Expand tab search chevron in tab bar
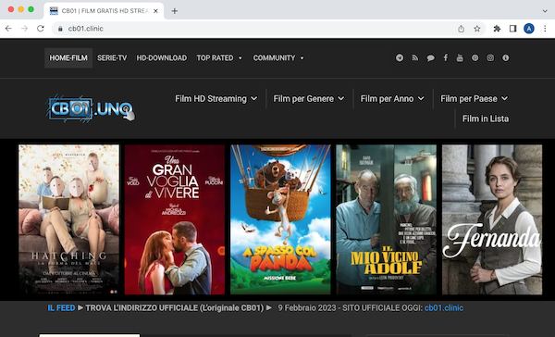 (x=545, y=11)
